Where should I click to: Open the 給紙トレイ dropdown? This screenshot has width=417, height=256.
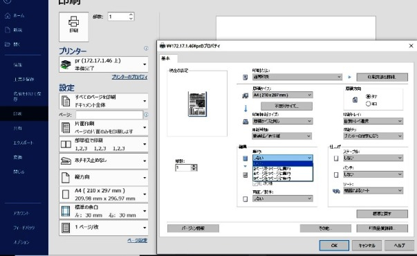373,121
